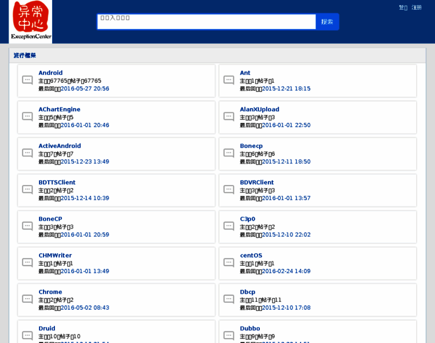Open the BDVRClient forum link
The width and height of the screenshot is (435, 343).
(x=256, y=182)
